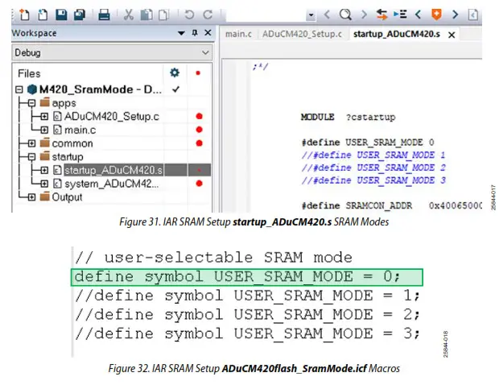Close the Workspace panel
Screen dimensions: 499x385
(208, 33)
